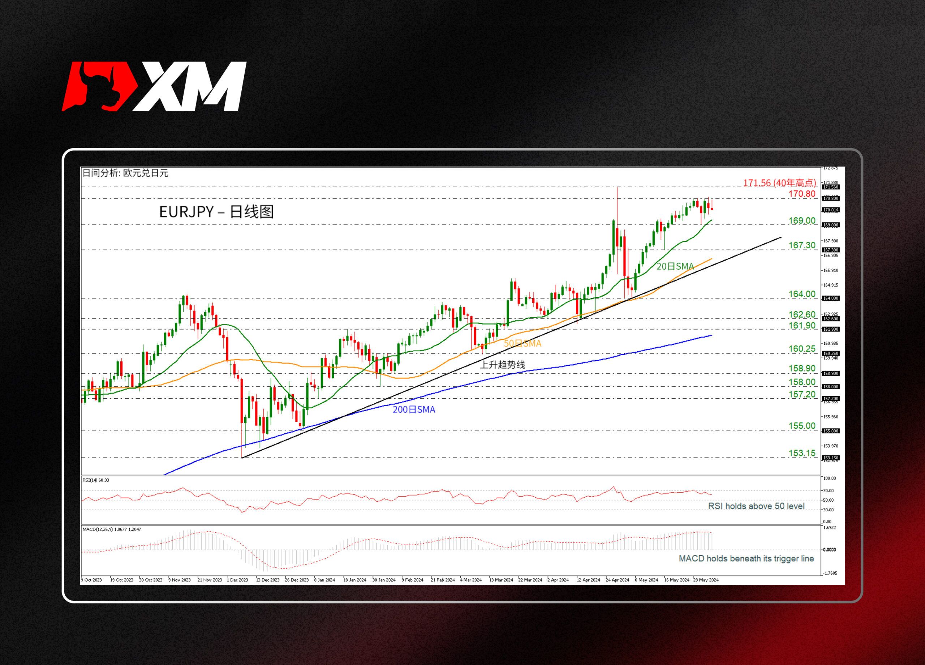The width and height of the screenshot is (925, 665).
Task: Click the 167.30 level label
Action: (x=801, y=245)
